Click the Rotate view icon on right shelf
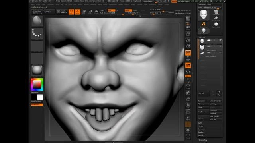This screenshot has width=255, height=143. point(188,106)
